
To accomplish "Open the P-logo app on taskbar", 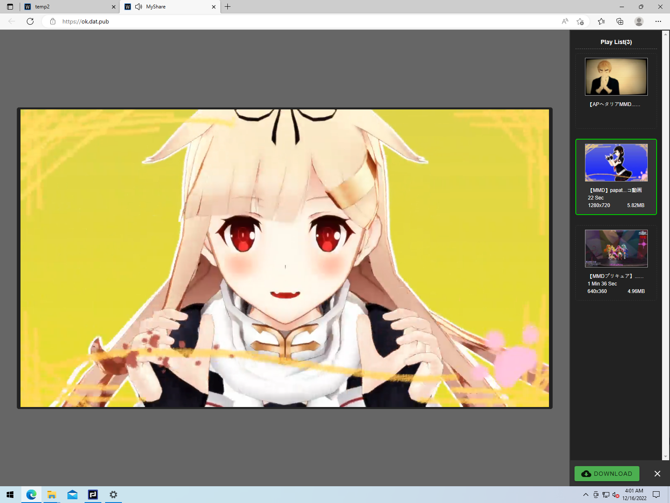I will [x=93, y=495].
